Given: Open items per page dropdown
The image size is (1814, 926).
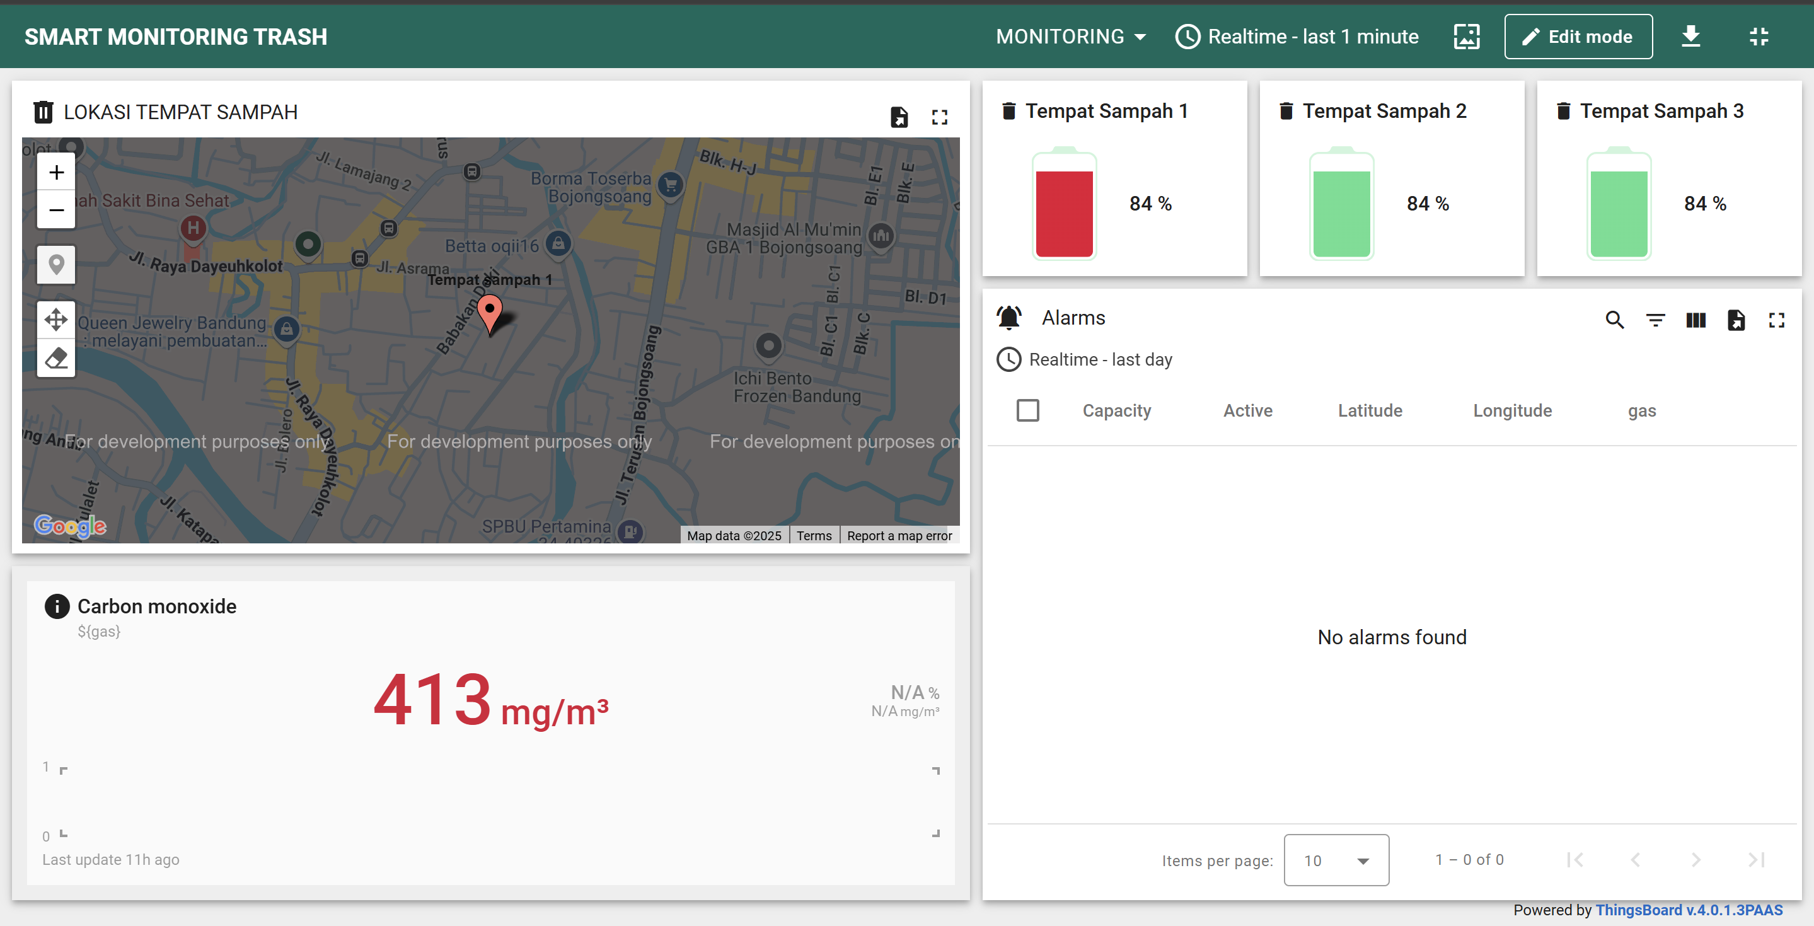Looking at the screenshot, I should pos(1335,860).
